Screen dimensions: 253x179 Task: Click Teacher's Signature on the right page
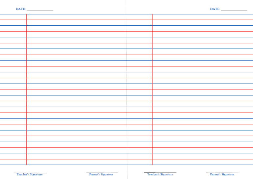pyautogui.click(x=160, y=174)
